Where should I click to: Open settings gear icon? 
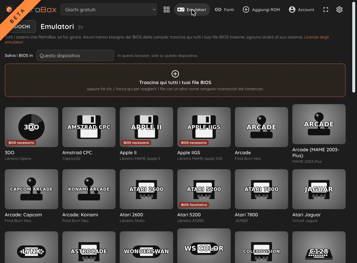click(339, 10)
